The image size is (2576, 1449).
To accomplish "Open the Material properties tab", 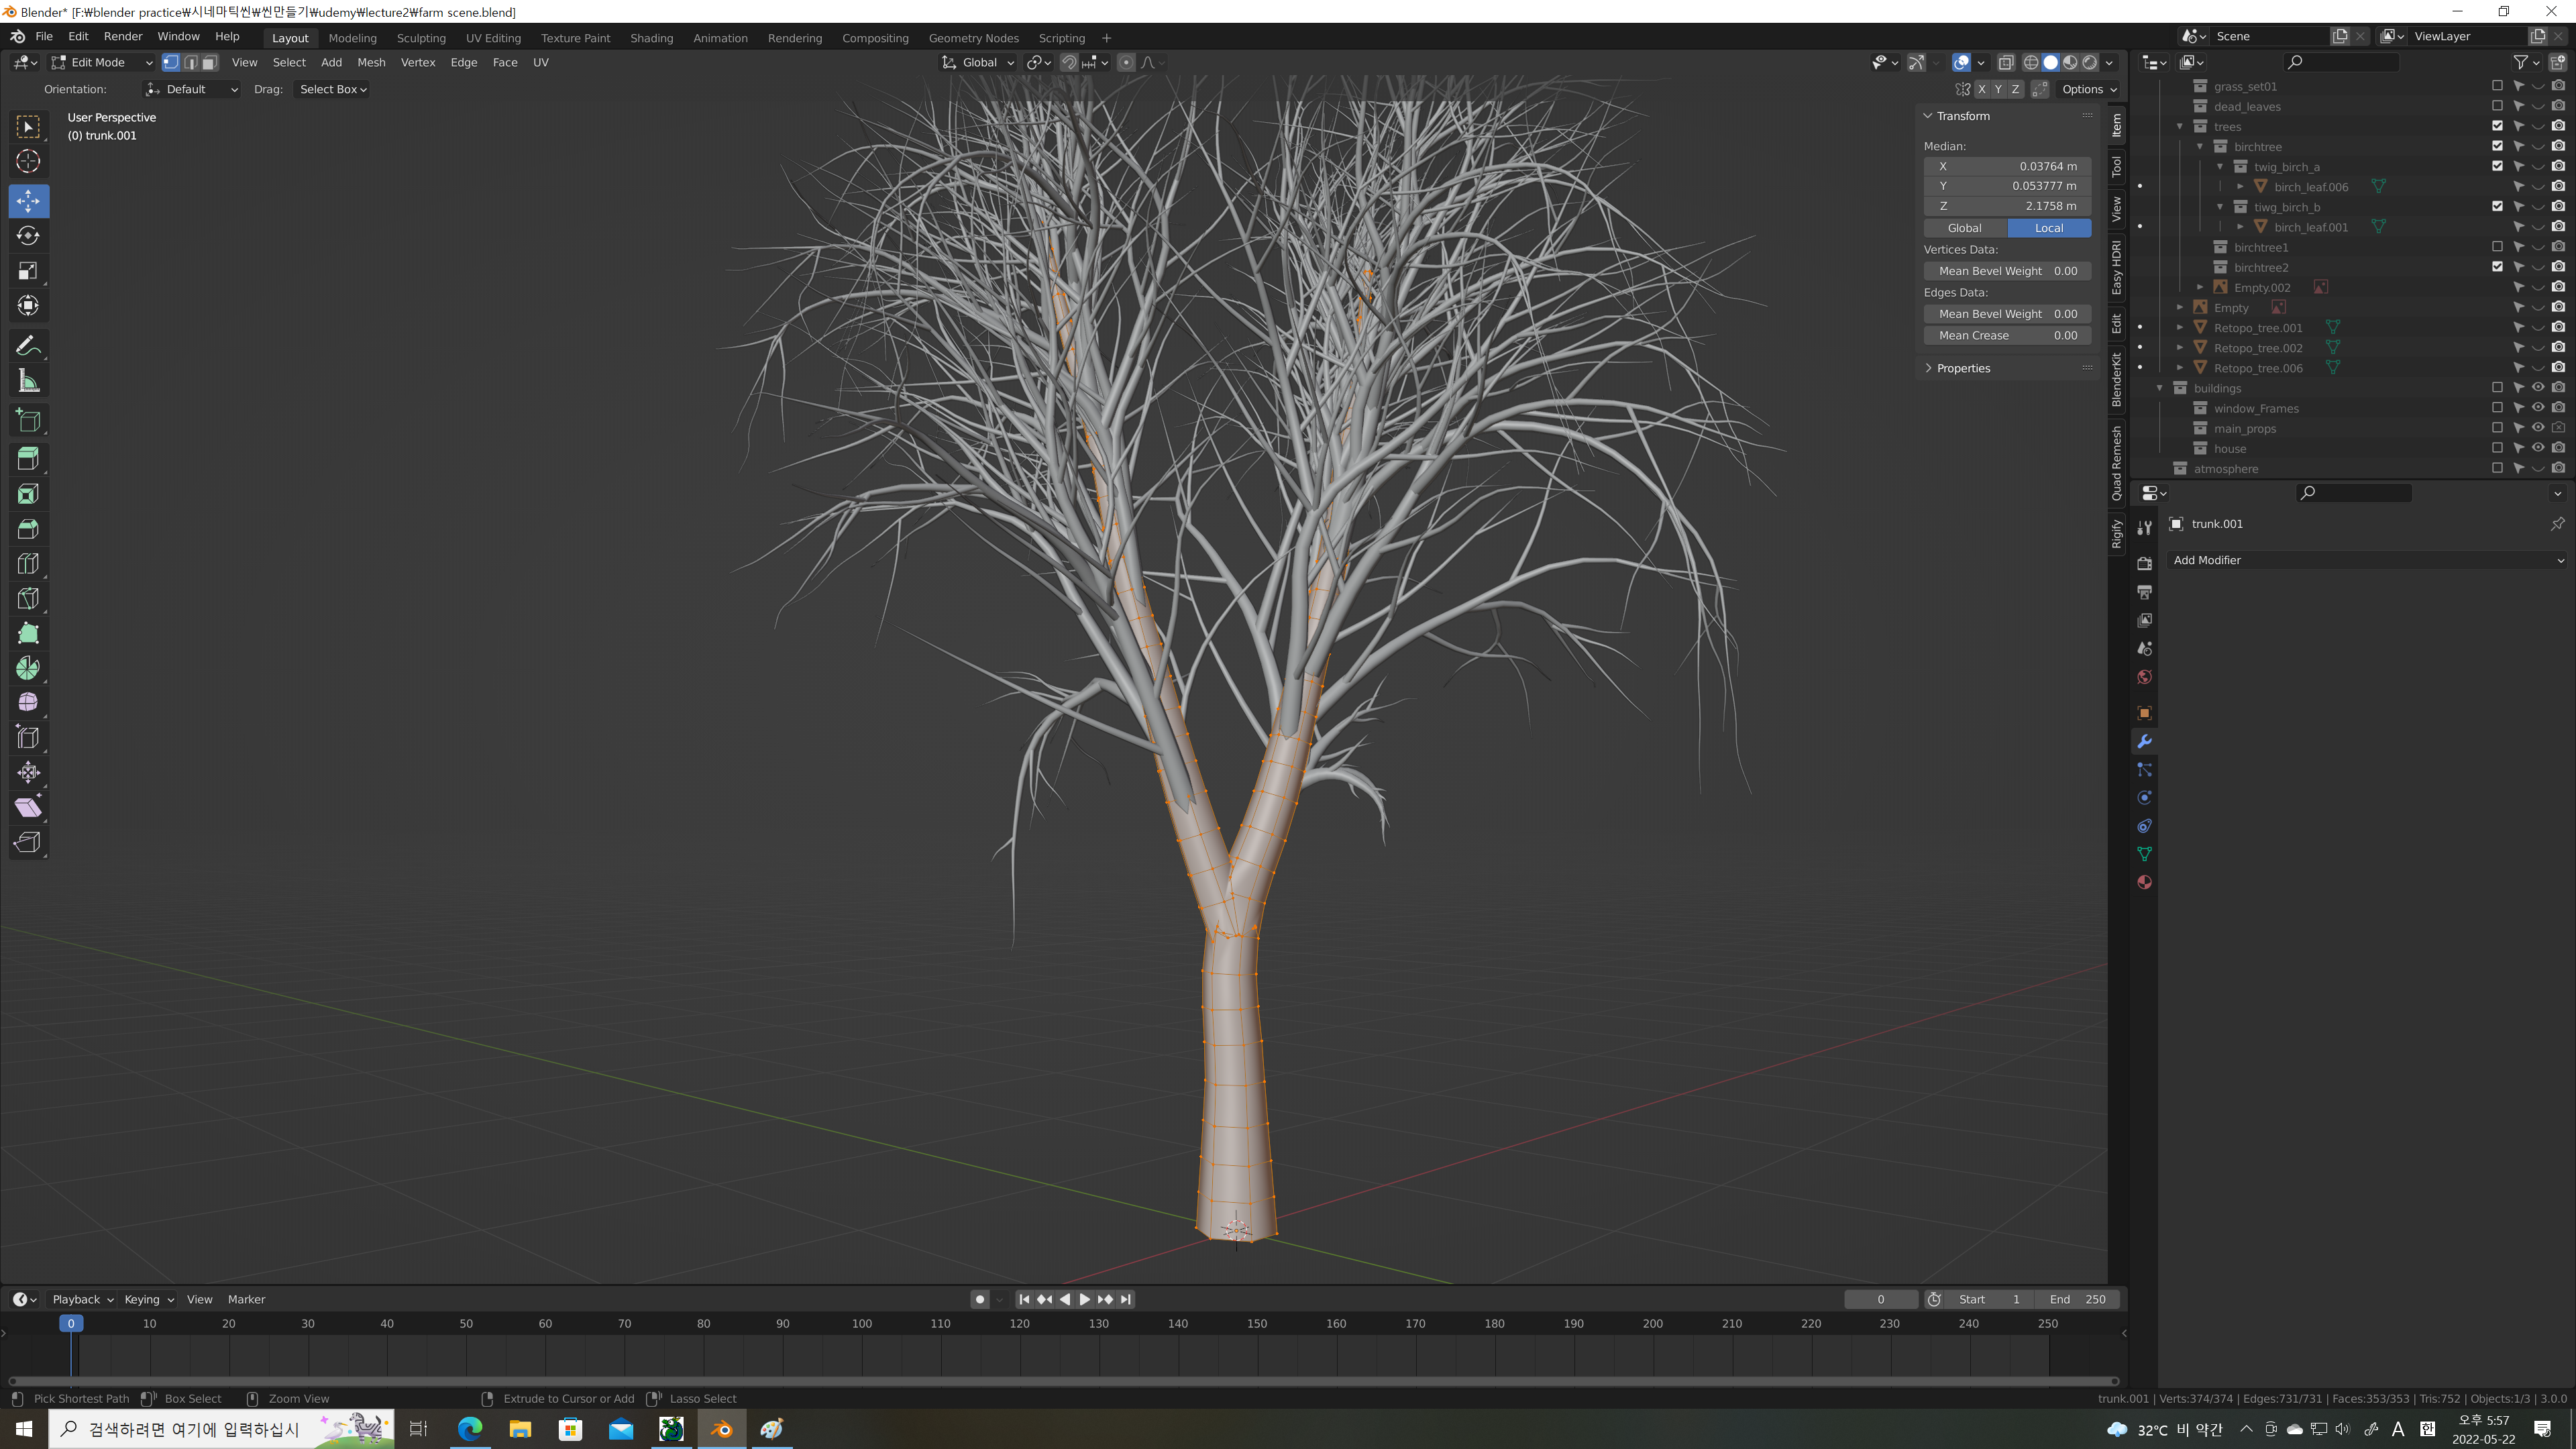I will [2144, 882].
